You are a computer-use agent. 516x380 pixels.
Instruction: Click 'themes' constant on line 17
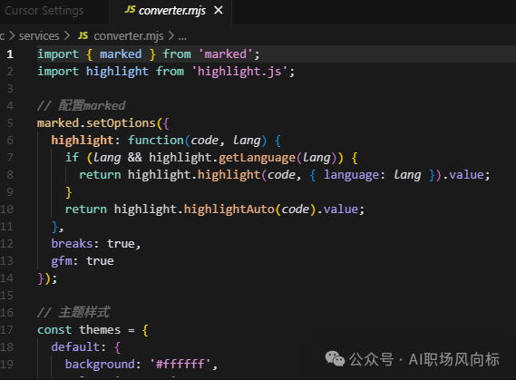pos(100,330)
